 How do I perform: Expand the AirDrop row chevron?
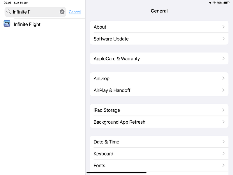pos(223,78)
